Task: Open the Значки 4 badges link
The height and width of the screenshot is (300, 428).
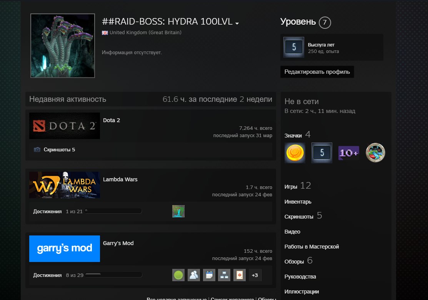Action: 297,135
